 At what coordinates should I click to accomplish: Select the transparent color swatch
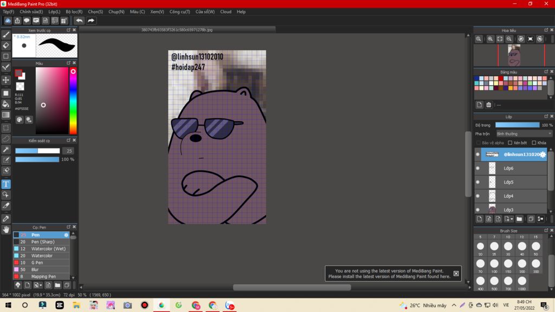(x=20, y=86)
